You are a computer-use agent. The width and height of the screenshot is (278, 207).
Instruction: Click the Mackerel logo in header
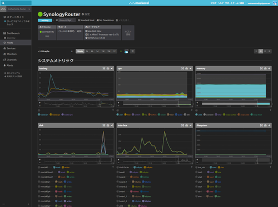tap(139, 3)
